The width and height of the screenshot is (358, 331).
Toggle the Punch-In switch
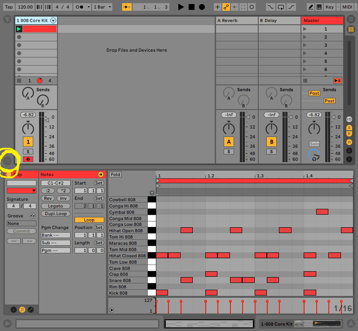click(270, 7)
